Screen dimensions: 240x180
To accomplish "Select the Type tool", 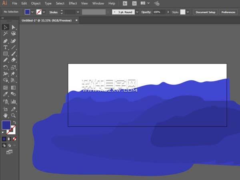I will tap(6, 47).
